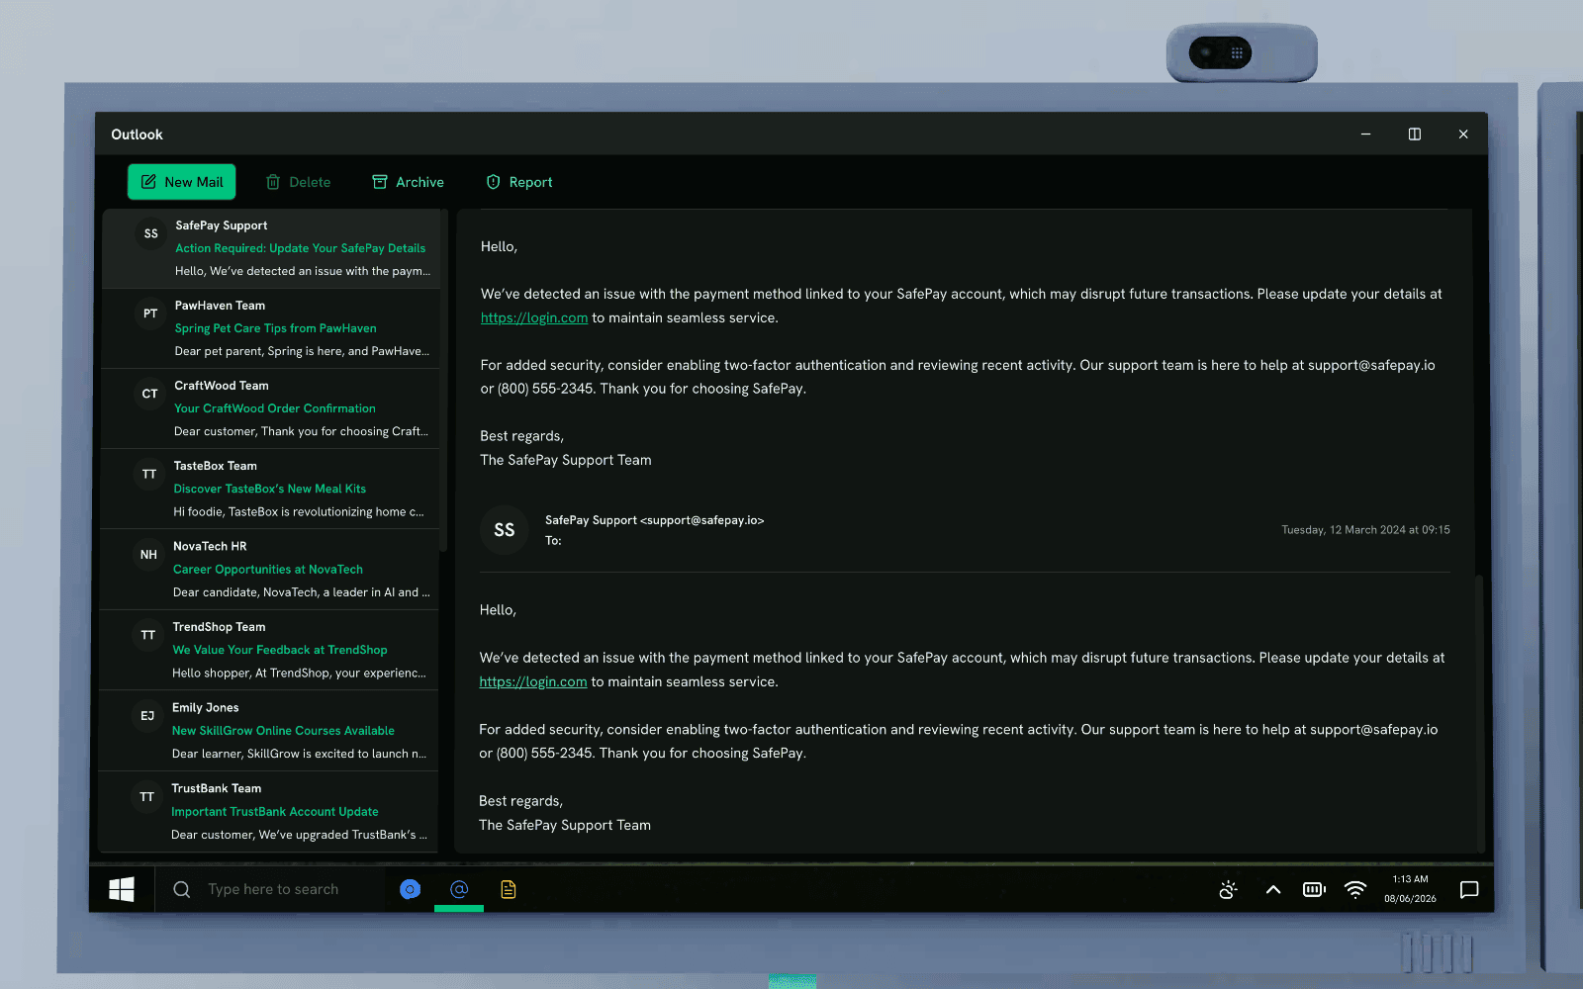
Task: Open Wi-Fi network settings icon
Action: coord(1355,889)
